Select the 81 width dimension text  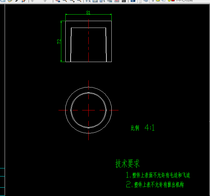88,12
